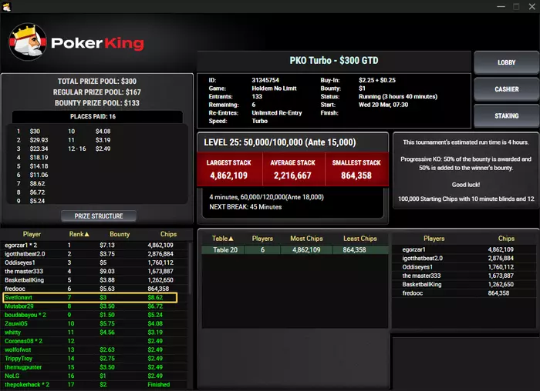Select Oddiseyes1 in ranking list
This screenshot has height=391, width=540.
pos(95,262)
